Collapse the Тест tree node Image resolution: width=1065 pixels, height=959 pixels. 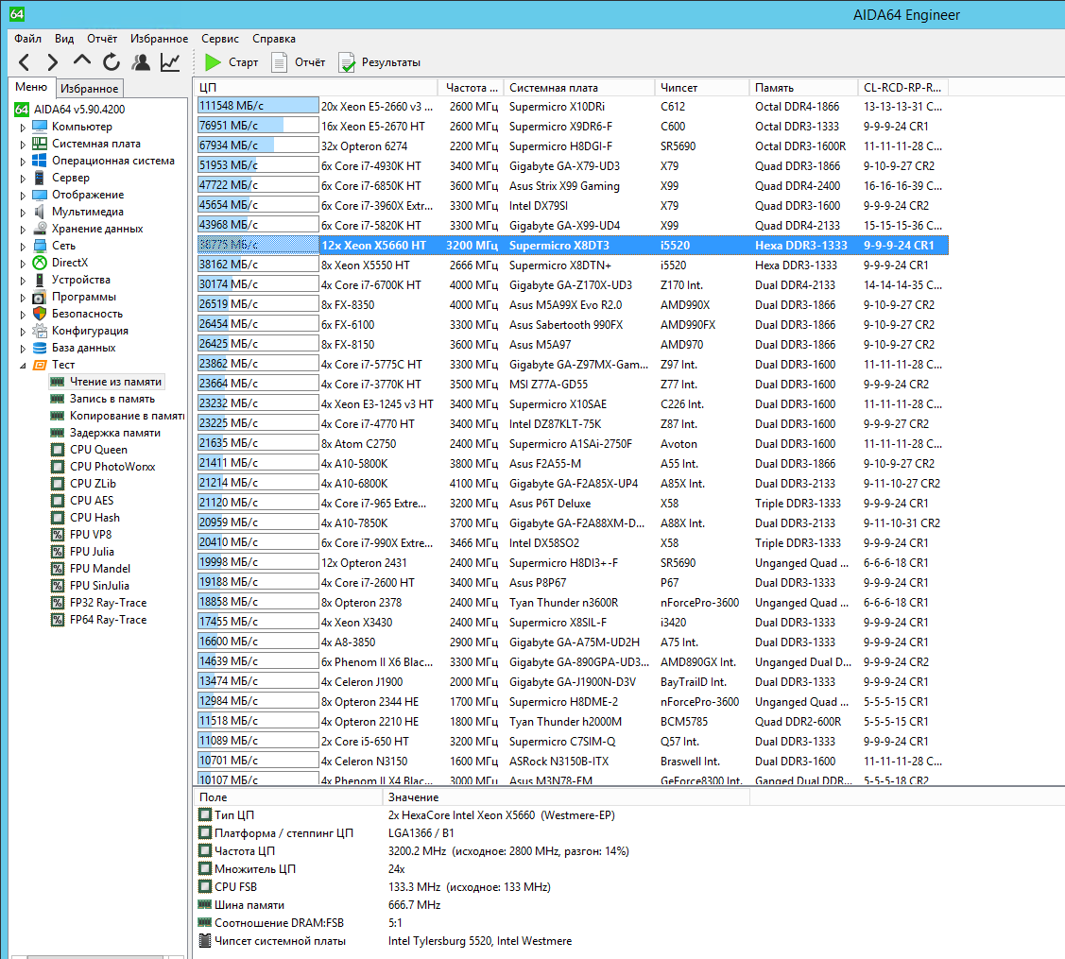[x=23, y=366]
